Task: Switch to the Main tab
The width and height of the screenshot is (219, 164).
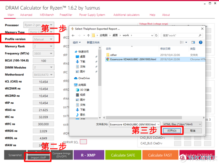Action: point(11,15)
